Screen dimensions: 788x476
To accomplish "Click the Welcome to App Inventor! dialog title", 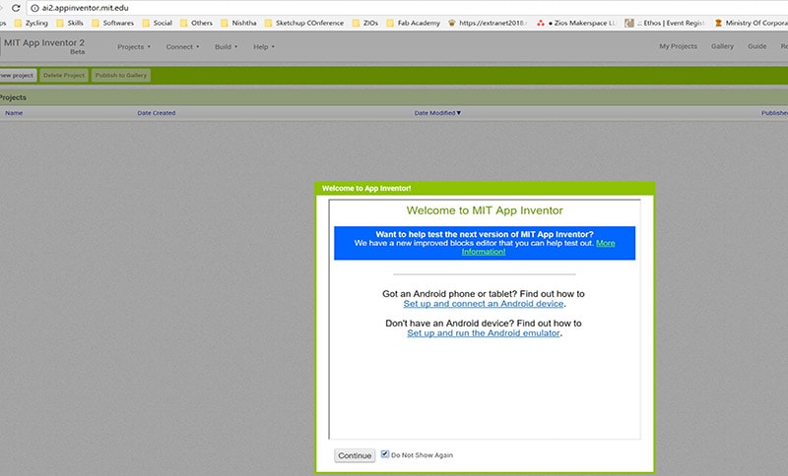I will pyautogui.click(x=366, y=188).
